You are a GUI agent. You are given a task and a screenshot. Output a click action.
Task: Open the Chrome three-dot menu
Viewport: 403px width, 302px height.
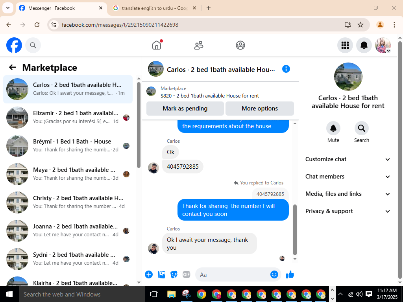394,25
